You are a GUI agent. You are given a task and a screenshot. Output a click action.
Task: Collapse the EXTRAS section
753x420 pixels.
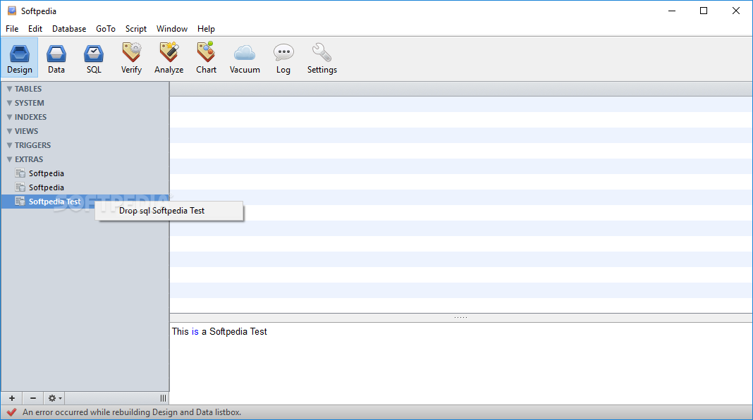9,159
